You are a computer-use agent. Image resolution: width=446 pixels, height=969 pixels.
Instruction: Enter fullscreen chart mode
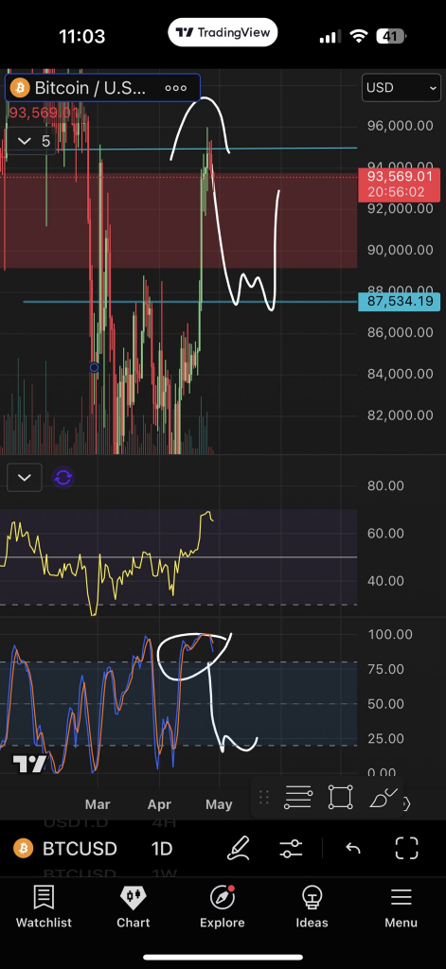[x=406, y=848]
